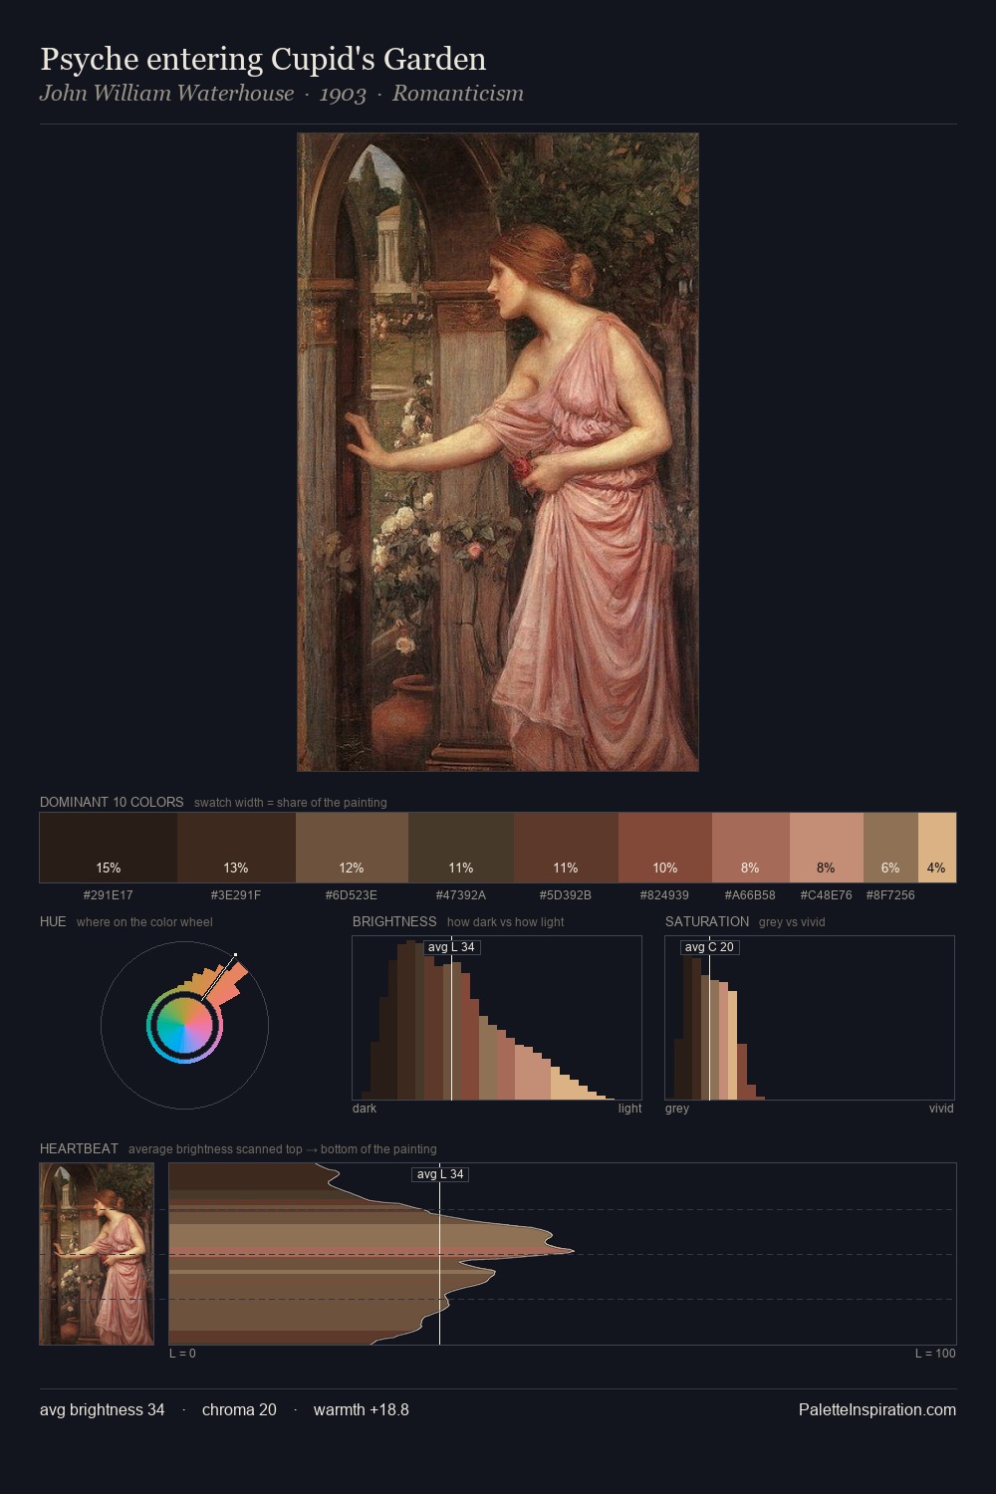Click the 'grey' axis label
996x1494 pixels.
(x=677, y=1109)
